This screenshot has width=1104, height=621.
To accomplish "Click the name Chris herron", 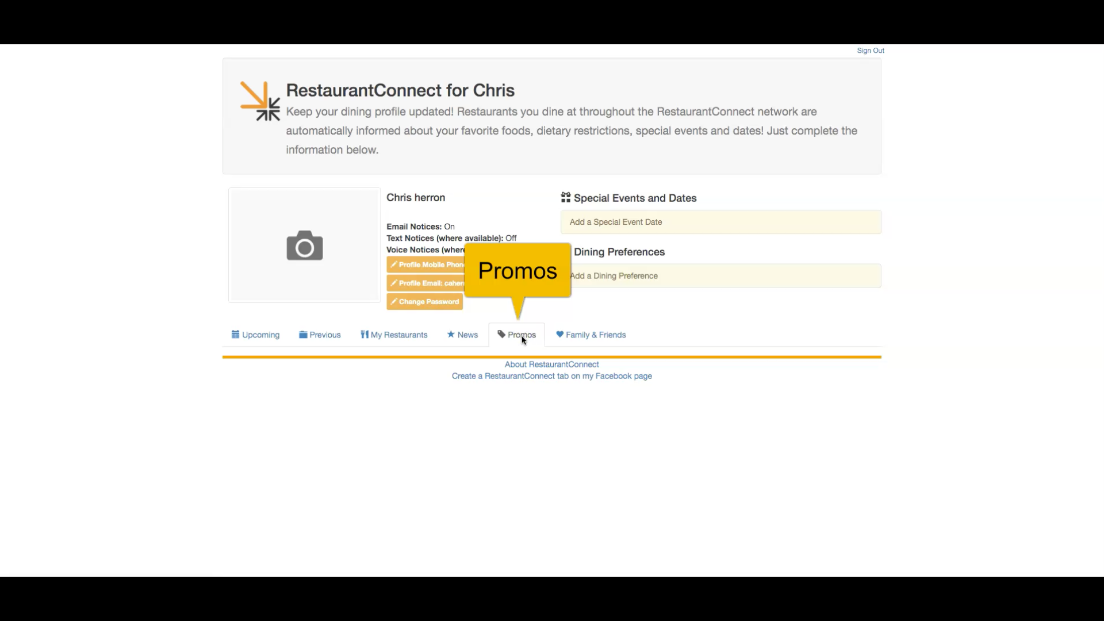I will [416, 198].
